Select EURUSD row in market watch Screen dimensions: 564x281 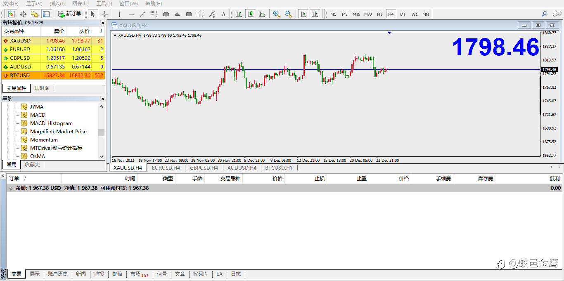point(53,50)
